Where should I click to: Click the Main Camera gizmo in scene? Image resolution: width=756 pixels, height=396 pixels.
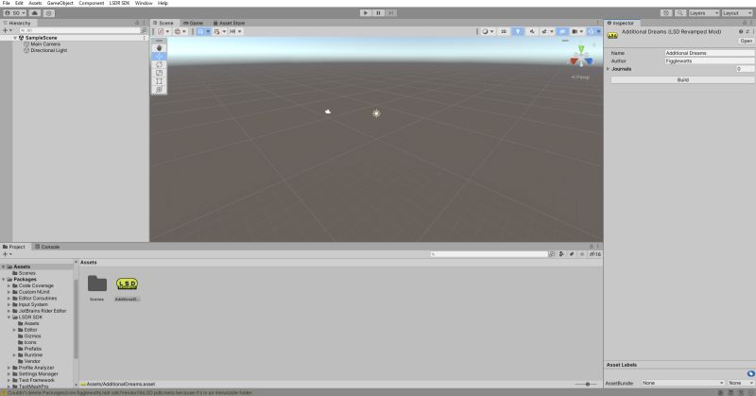(x=328, y=112)
